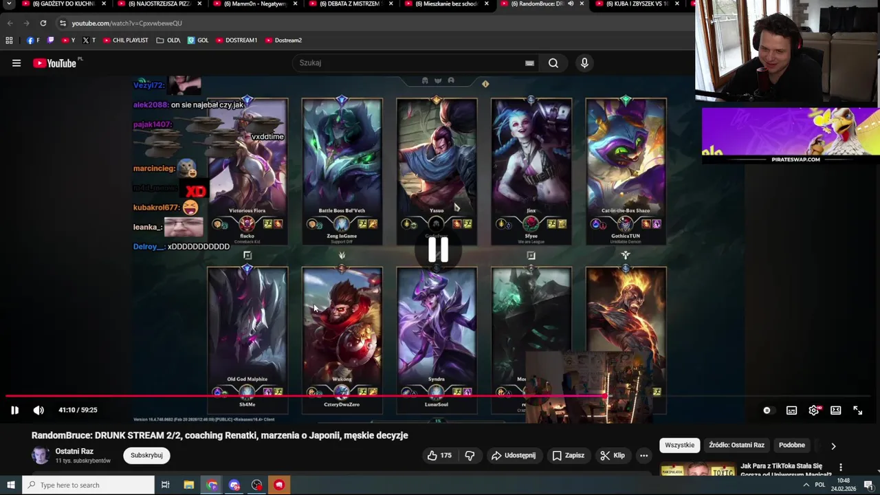Open the GOL bookmark
The image size is (880, 495).
coord(198,41)
